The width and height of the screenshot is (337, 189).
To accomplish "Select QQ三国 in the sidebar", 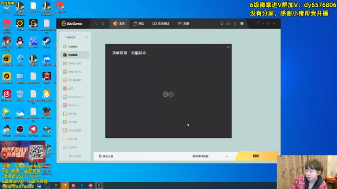I will coord(75,139).
